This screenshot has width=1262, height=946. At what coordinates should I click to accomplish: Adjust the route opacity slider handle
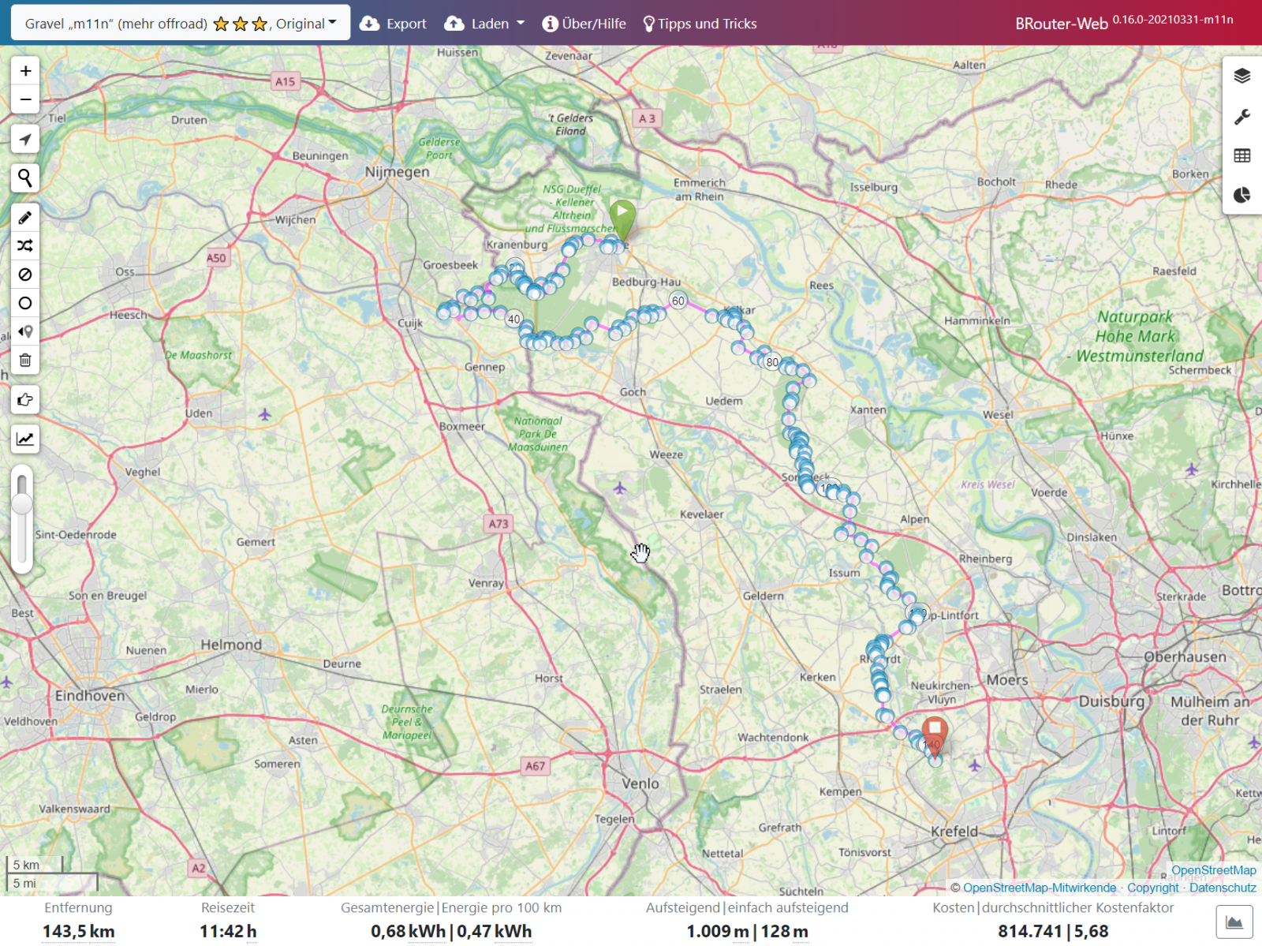click(22, 503)
